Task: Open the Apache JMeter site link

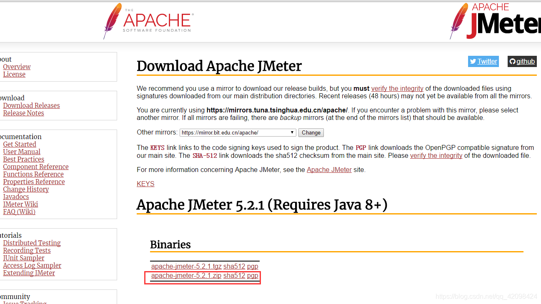Action: point(329,169)
